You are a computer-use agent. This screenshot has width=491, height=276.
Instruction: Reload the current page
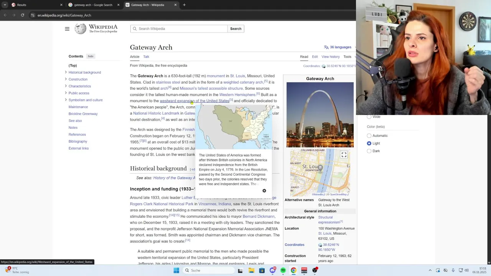(x=22, y=15)
